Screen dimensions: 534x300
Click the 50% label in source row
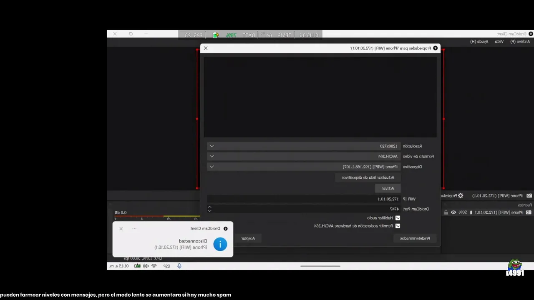463,212
